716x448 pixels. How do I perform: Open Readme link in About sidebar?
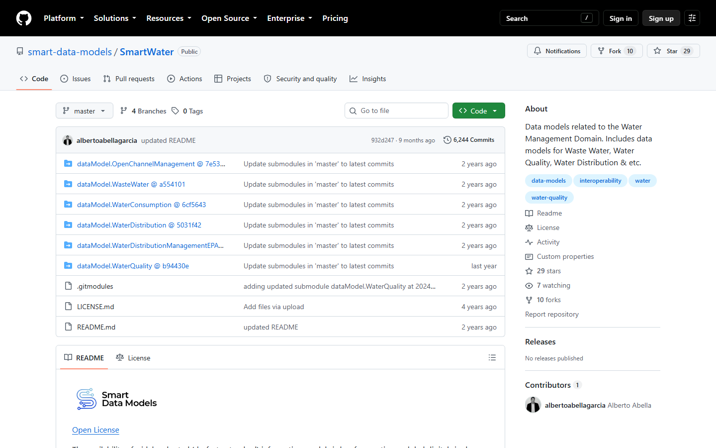point(543,213)
